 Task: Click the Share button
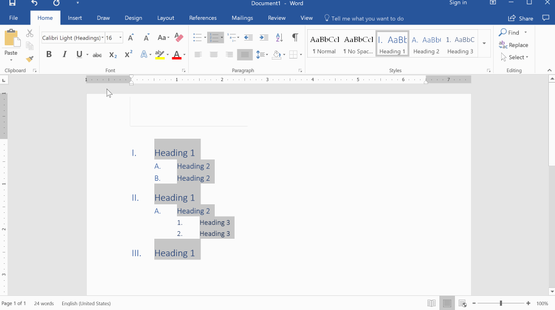coord(521,18)
